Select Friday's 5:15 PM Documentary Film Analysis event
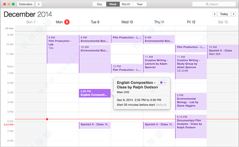 click(191, 126)
